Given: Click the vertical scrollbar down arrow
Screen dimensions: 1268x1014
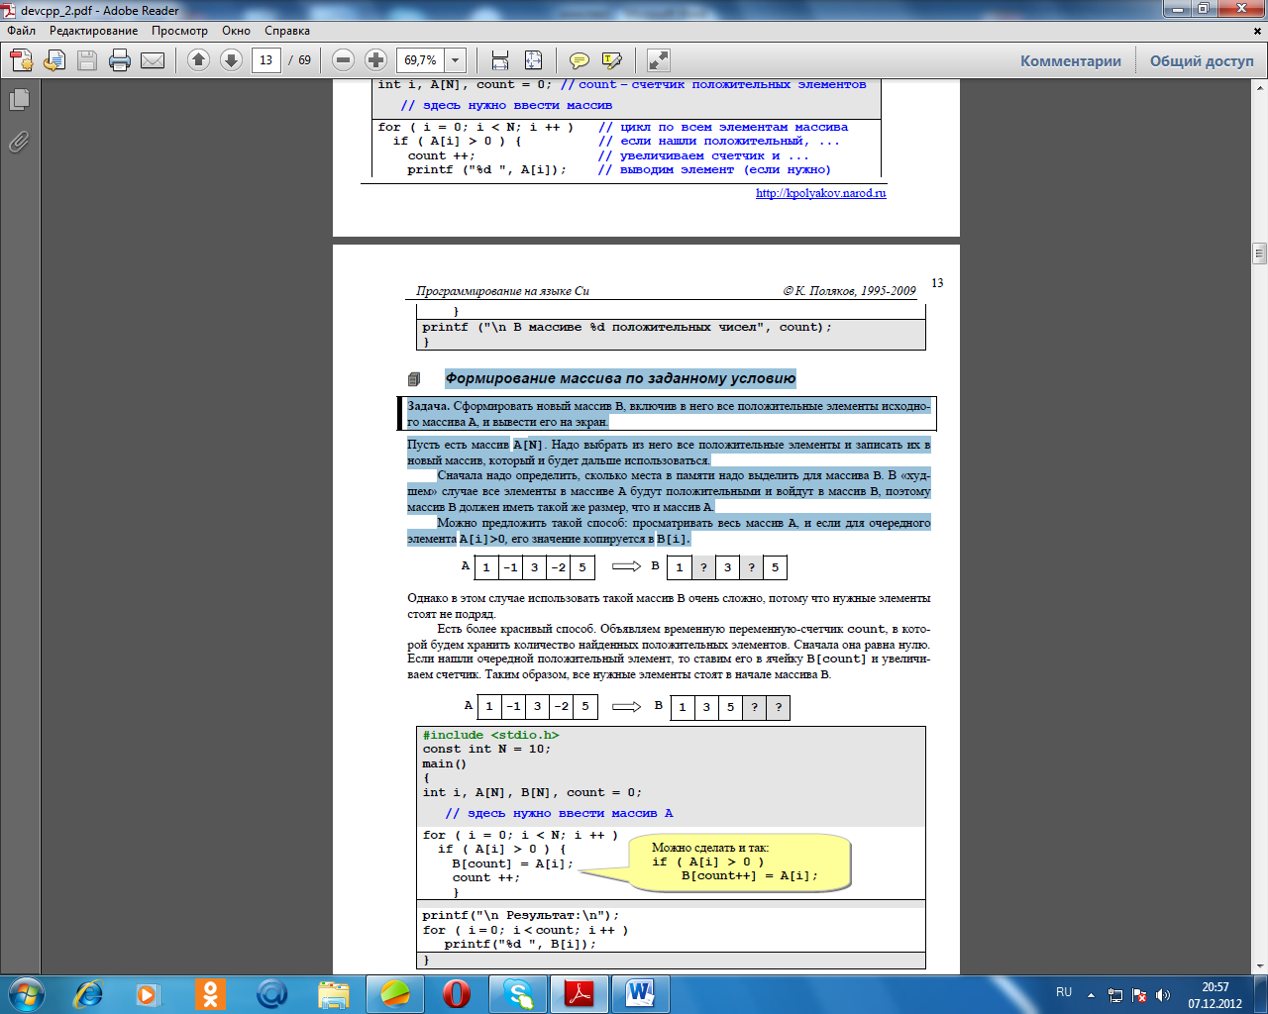Looking at the screenshot, I should (x=1260, y=965).
